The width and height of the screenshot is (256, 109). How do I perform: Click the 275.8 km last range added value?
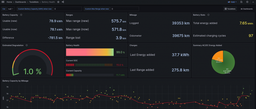pyautogui.click(x=180, y=70)
